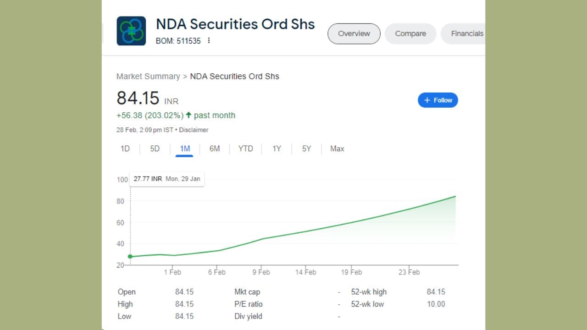587x330 pixels.
Task: Open the three-dot options menu beside BOM ticker
Action: 209,41
